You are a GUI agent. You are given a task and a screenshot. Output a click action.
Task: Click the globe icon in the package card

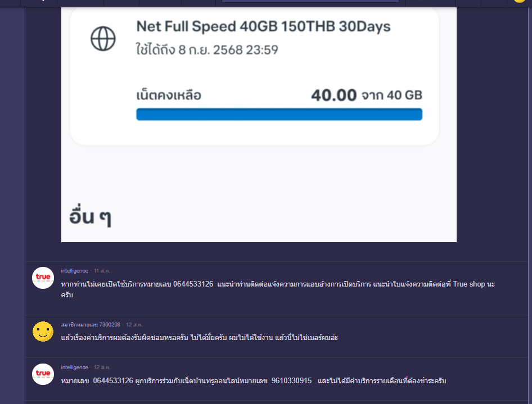tap(103, 39)
